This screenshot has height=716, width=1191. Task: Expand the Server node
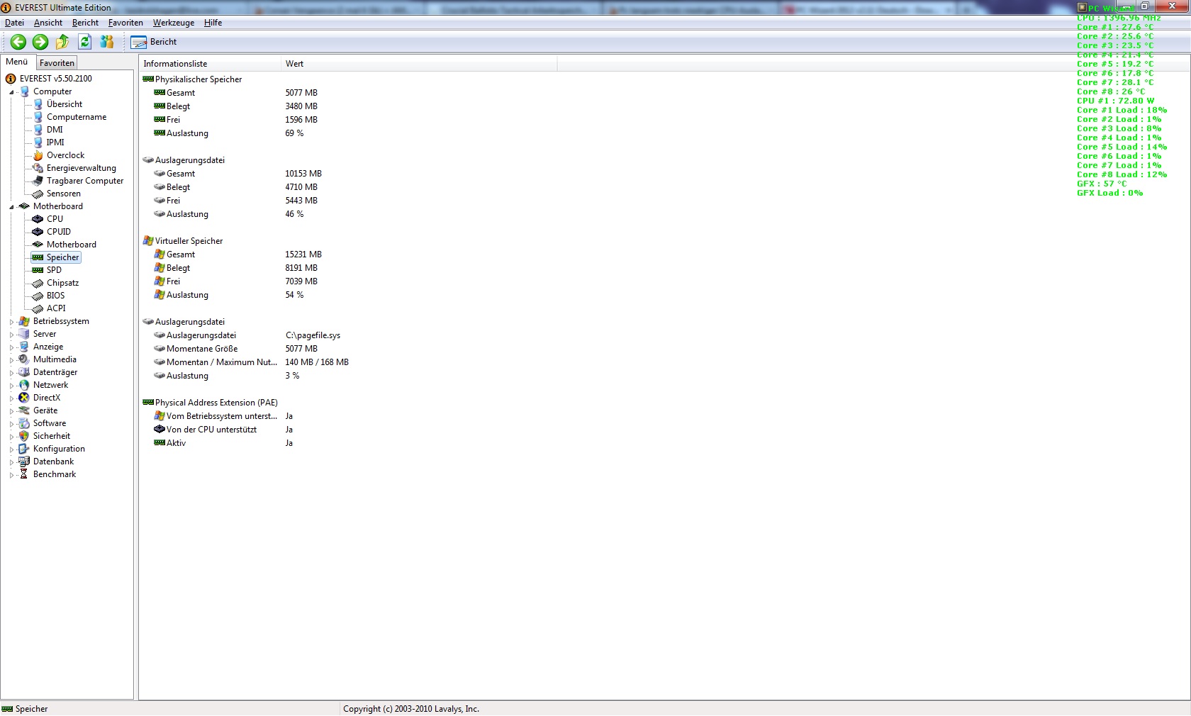point(11,335)
